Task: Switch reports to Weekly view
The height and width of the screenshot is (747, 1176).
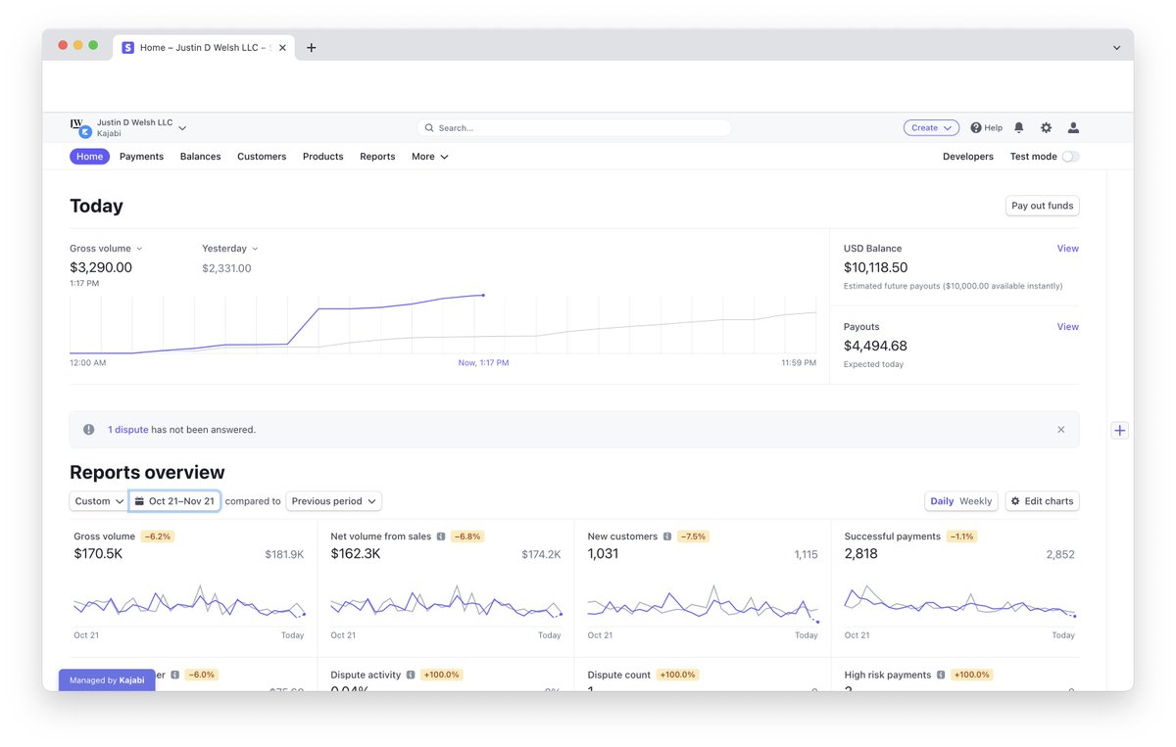Action: (x=974, y=500)
